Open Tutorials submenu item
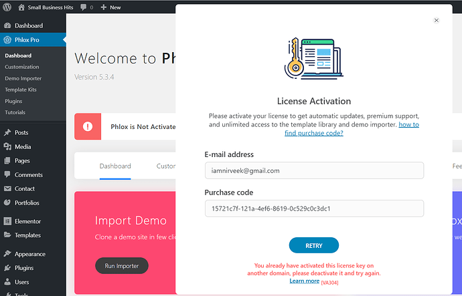 15,112
